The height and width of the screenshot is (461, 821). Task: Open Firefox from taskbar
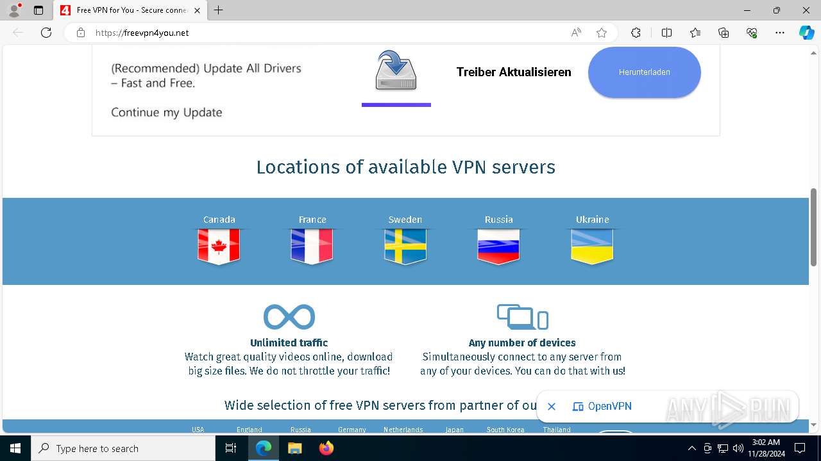[x=326, y=448]
